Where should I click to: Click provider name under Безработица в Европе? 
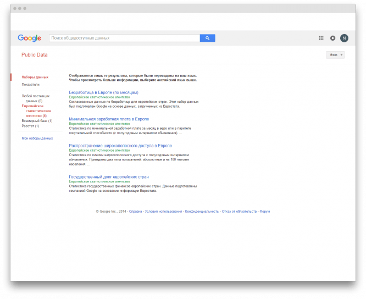[99, 97]
